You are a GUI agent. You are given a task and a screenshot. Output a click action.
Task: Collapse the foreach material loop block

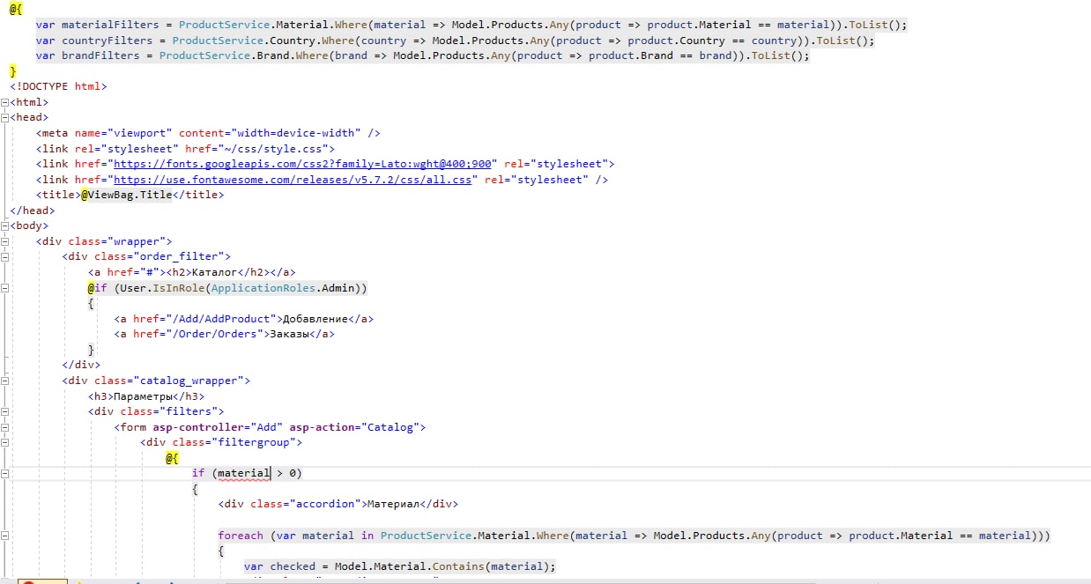point(5,536)
